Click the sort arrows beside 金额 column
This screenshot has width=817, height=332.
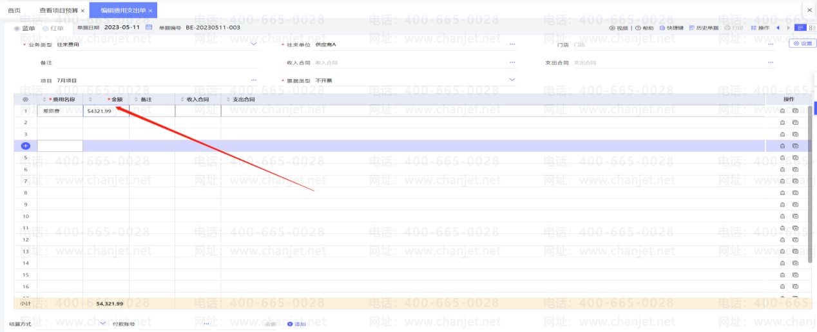click(91, 100)
